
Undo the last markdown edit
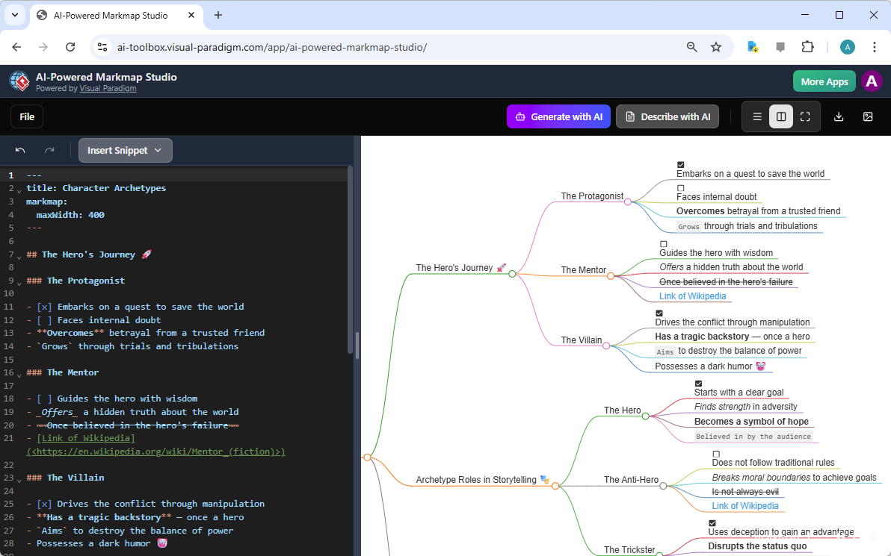click(x=20, y=150)
